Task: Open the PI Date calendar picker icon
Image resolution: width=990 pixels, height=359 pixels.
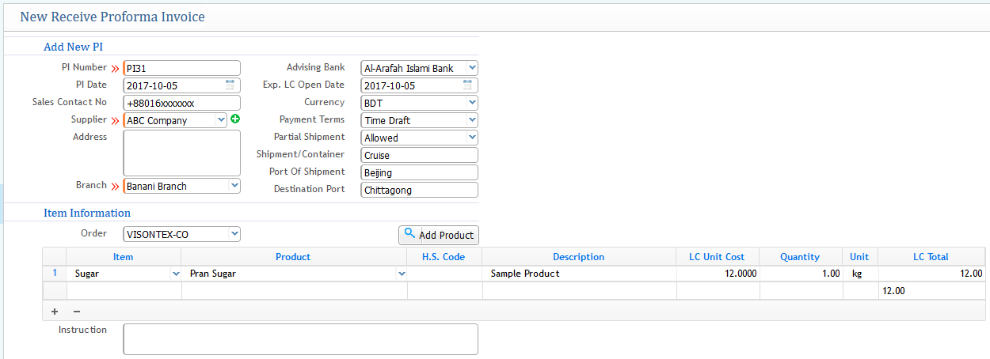Action: coord(230,85)
